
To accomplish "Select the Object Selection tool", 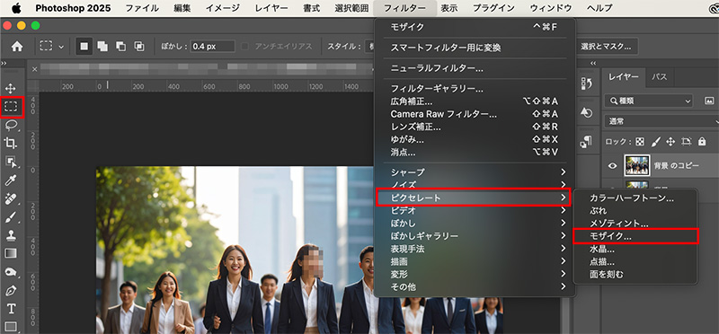I will [x=11, y=162].
